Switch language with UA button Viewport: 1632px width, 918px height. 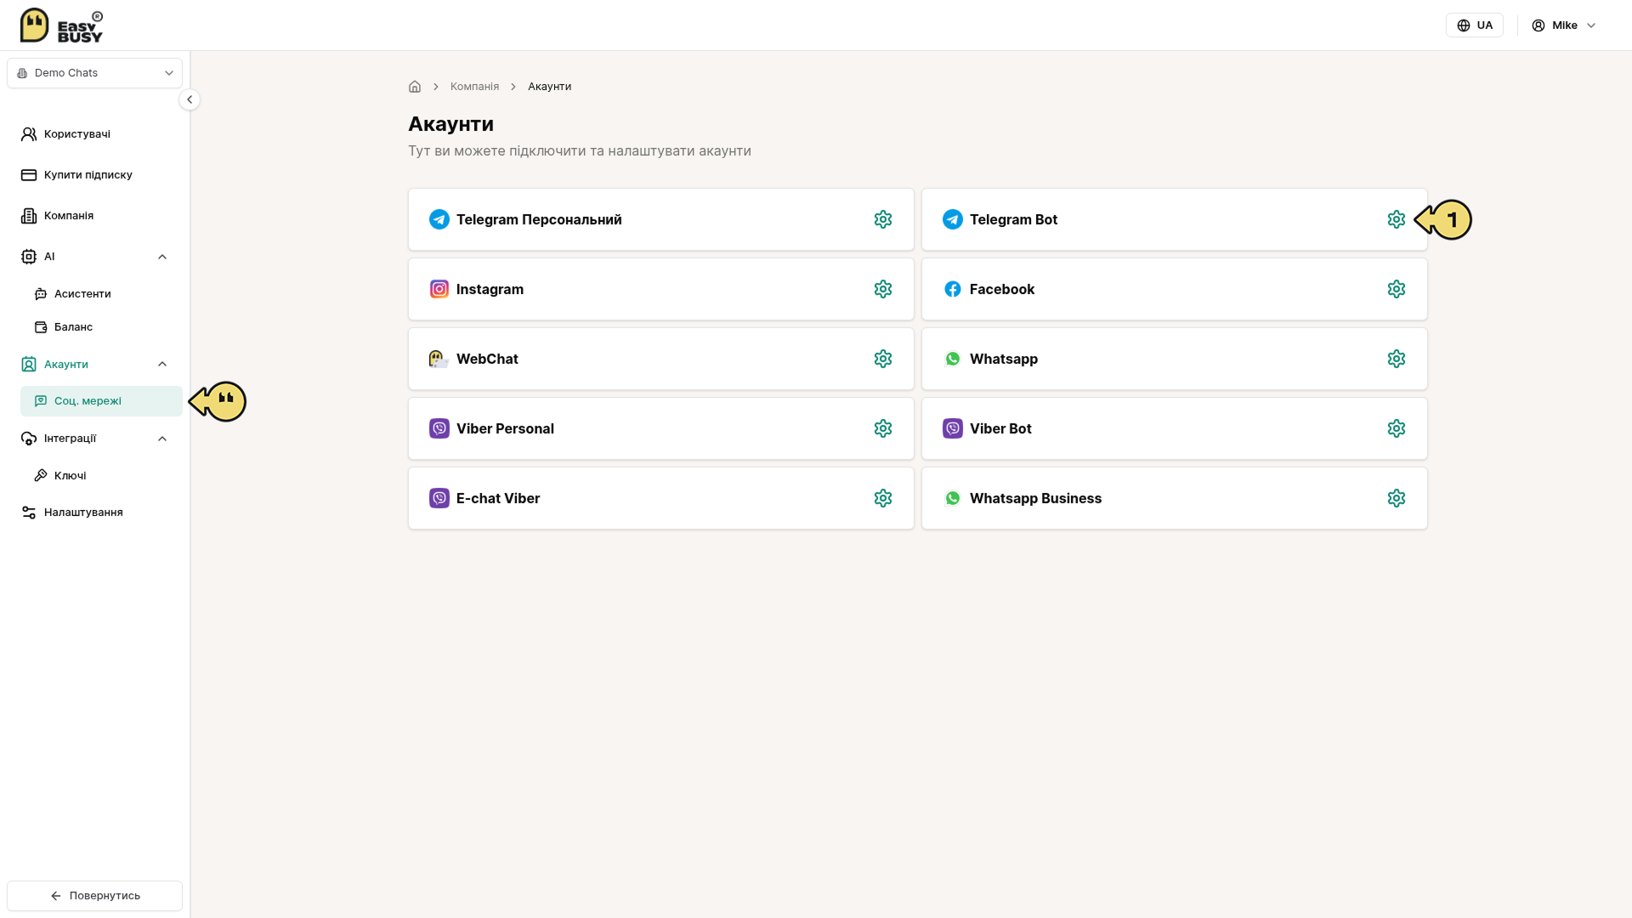coord(1475,25)
